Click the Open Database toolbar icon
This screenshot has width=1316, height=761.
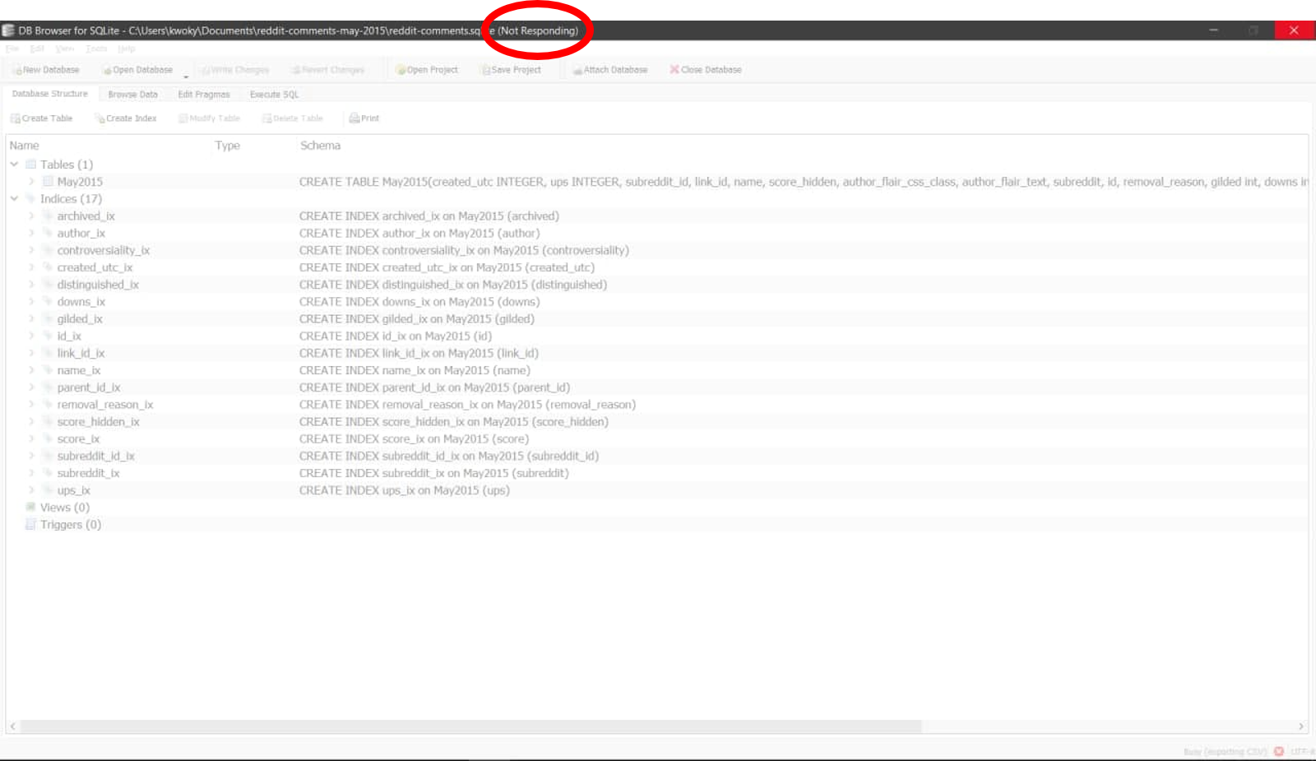click(x=107, y=70)
